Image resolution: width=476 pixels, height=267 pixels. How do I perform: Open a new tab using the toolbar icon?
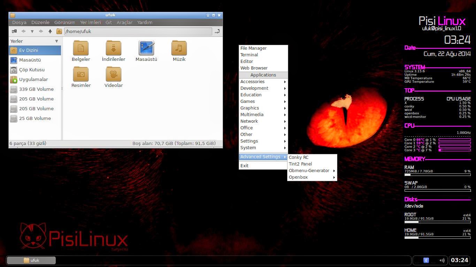14,31
